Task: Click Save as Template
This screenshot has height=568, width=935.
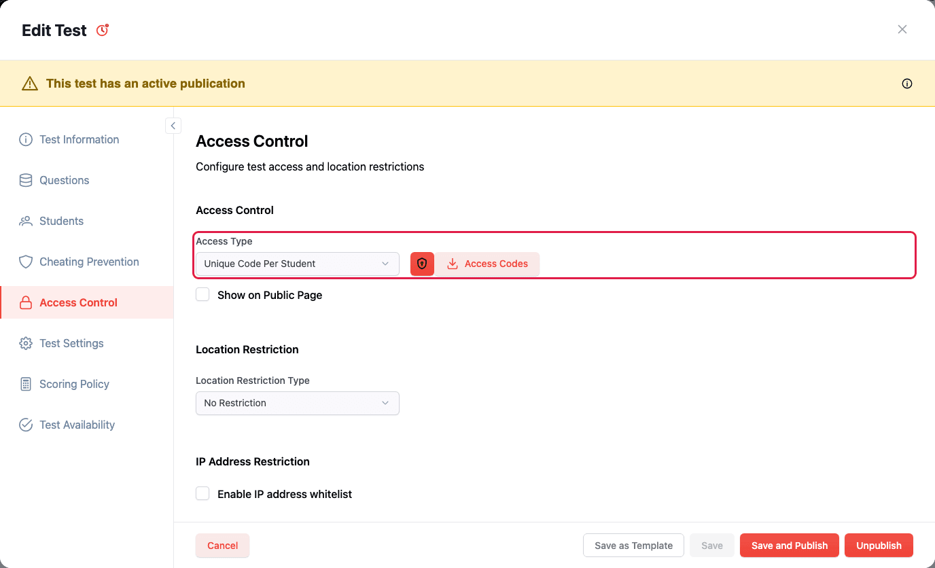Action: (633, 546)
